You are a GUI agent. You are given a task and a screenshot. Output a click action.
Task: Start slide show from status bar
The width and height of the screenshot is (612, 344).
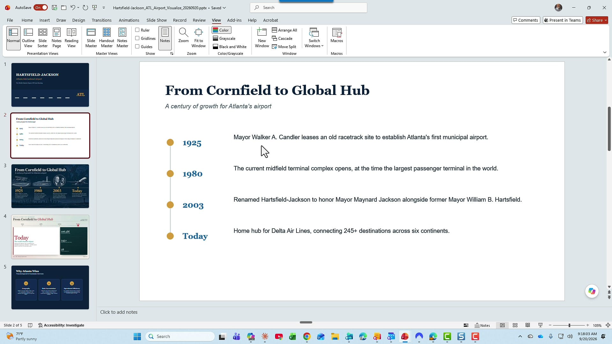[x=540, y=325]
